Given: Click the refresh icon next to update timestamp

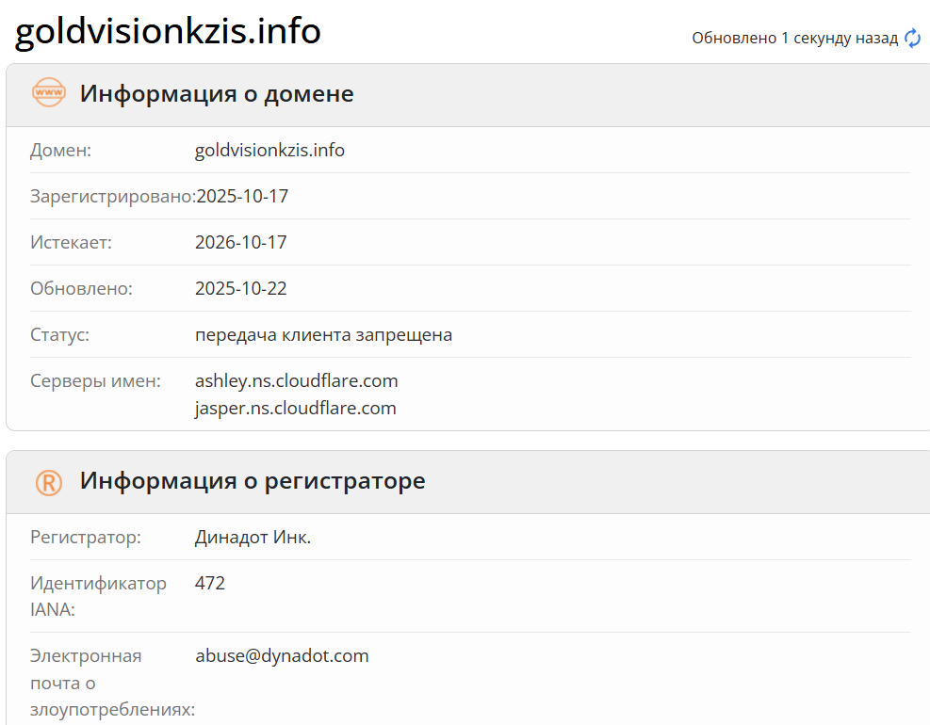Looking at the screenshot, I should [x=911, y=39].
